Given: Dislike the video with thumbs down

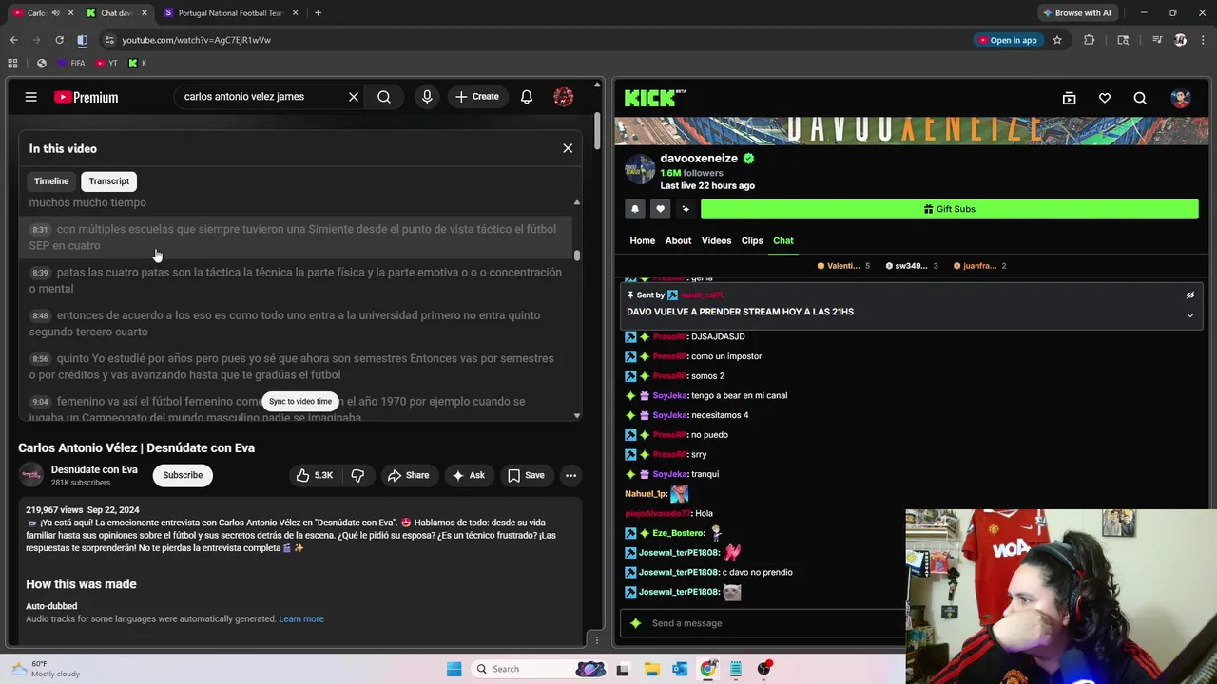Looking at the screenshot, I should coord(357,475).
